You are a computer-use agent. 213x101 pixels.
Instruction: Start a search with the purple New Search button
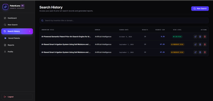coord(200,8)
